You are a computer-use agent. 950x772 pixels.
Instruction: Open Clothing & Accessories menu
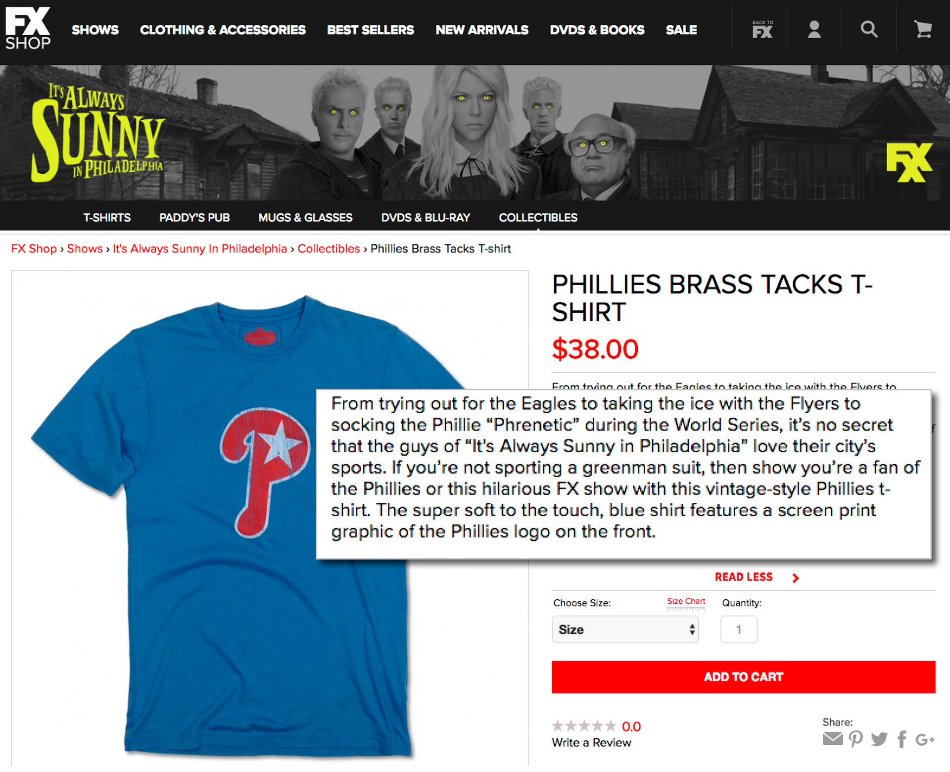pyautogui.click(x=223, y=30)
